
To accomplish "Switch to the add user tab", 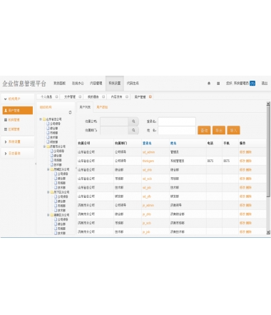I will pyautogui.click(x=102, y=107).
